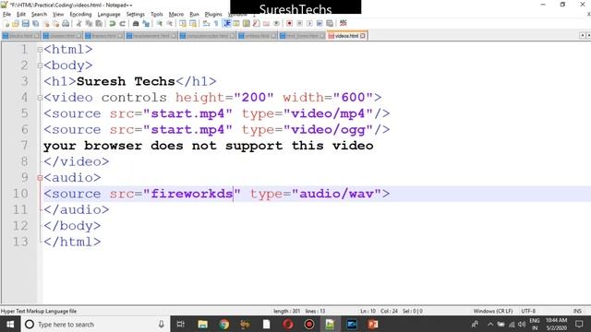Paste clipboard using the toolbar Paste icon
Viewport: 591px width, 332px height.
click(99, 24)
